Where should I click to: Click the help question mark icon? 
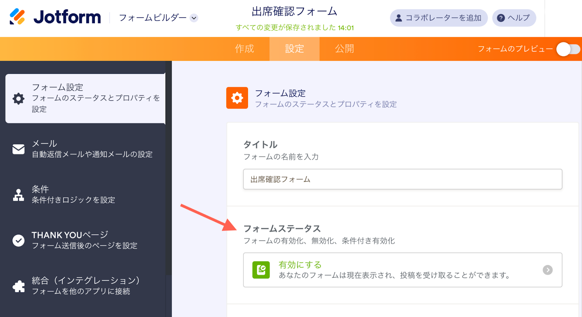(x=501, y=18)
